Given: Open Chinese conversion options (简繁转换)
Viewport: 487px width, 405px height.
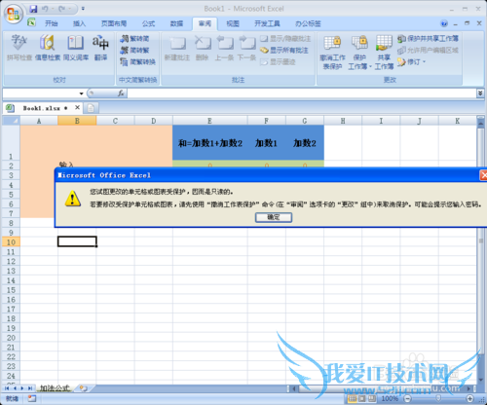Looking at the screenshot, I should point(137,61).
